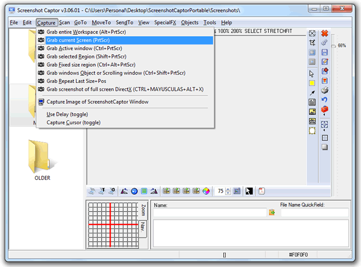Choose Grab Active window entry

126,48
